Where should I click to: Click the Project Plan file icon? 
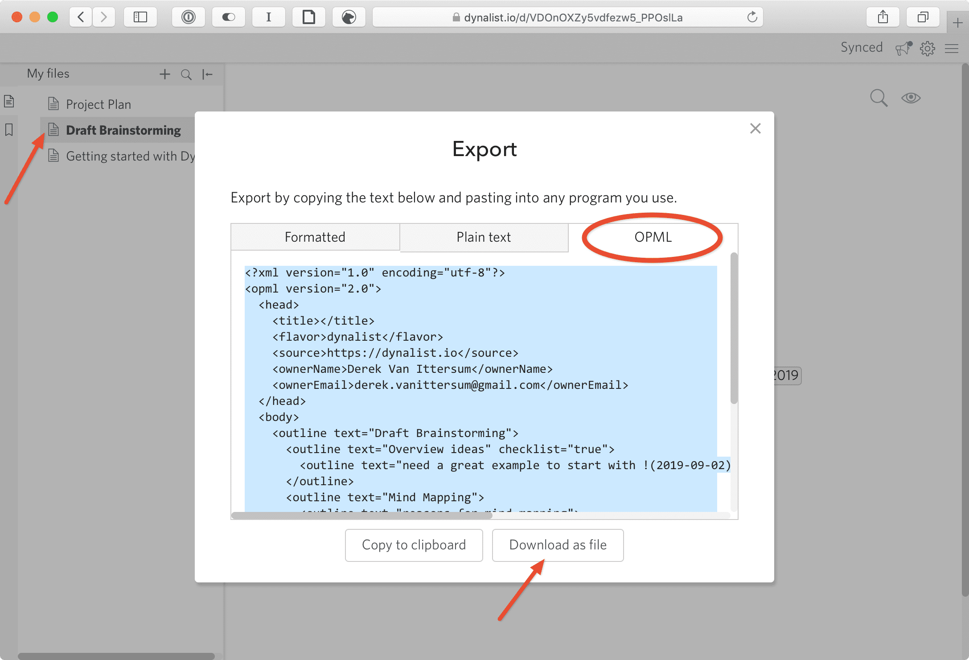pyautogui.click(x=53, y=103)
